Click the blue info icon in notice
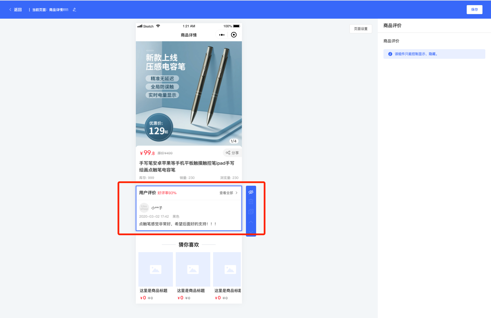491x318 pixels. pos(390,54)
